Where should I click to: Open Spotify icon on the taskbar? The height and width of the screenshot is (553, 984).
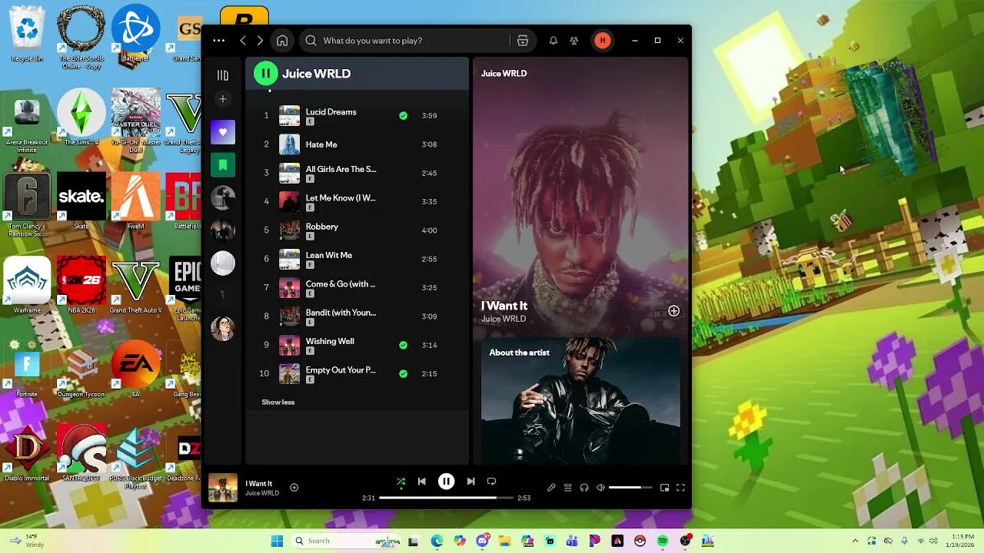point(663,541)
